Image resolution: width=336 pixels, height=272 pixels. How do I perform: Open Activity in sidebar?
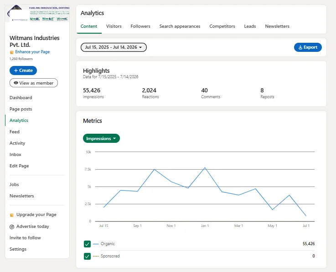[x=17, y=143]
